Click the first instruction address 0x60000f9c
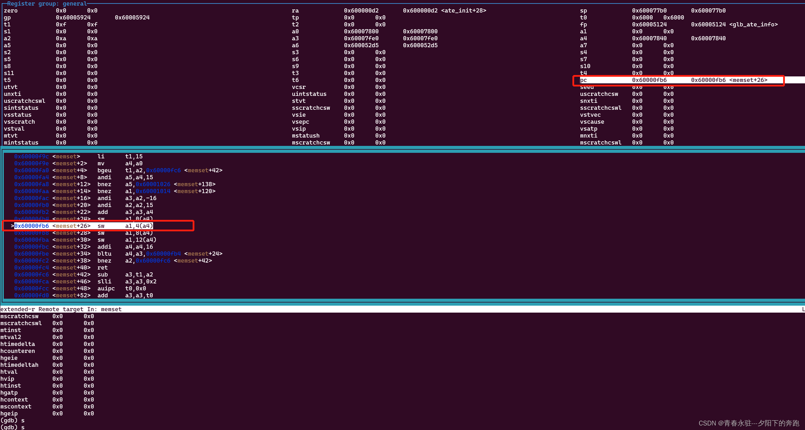This screenshot has width=805, height=430. 32,157
